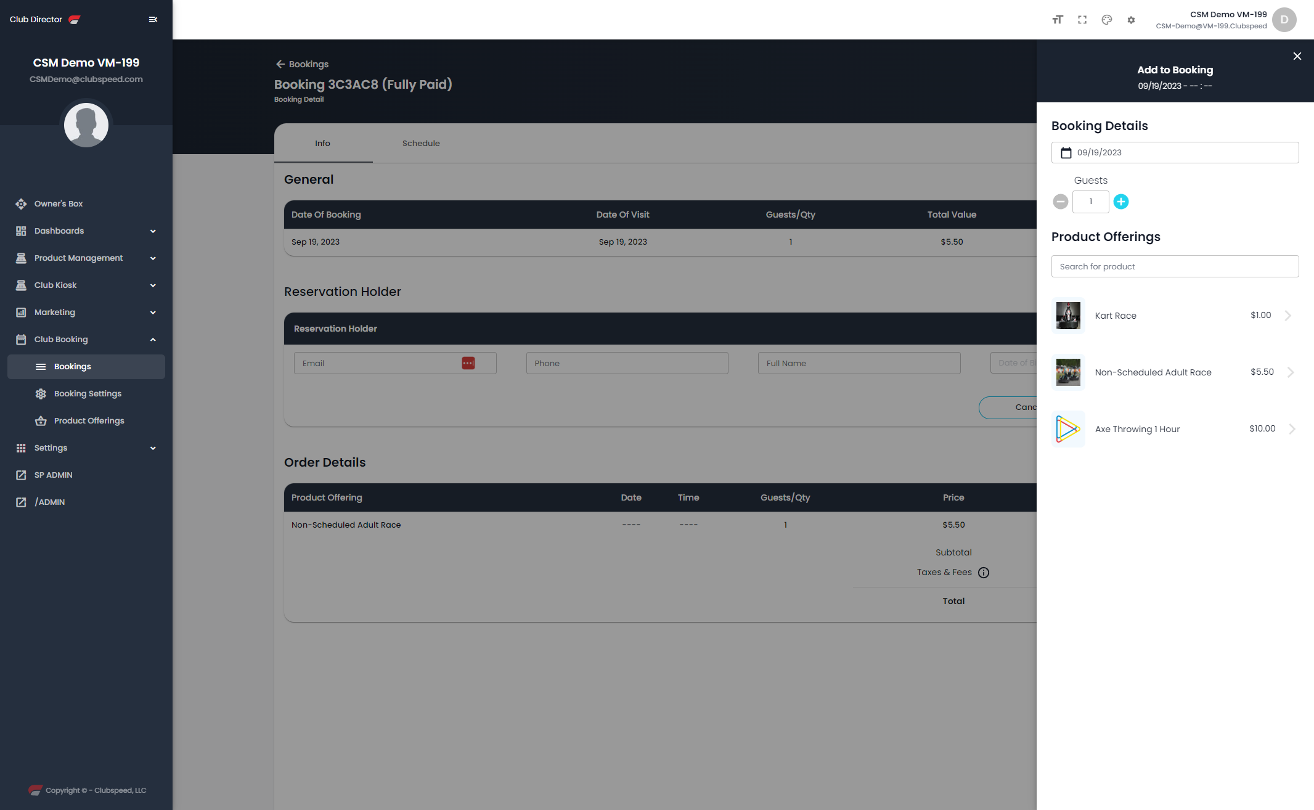1314x810 pixels.
Task: Open Non-Scheduled Adult Race via its chevron
Action: coord(1291,372)
